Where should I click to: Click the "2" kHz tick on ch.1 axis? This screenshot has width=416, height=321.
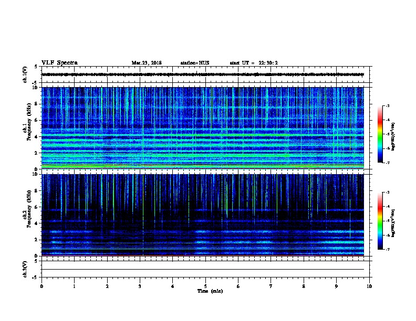[x=36, y=153]
